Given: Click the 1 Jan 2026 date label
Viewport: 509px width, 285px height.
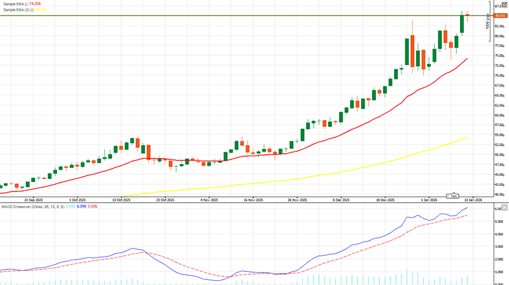Looking at the screenshot, I should point(430,200).
